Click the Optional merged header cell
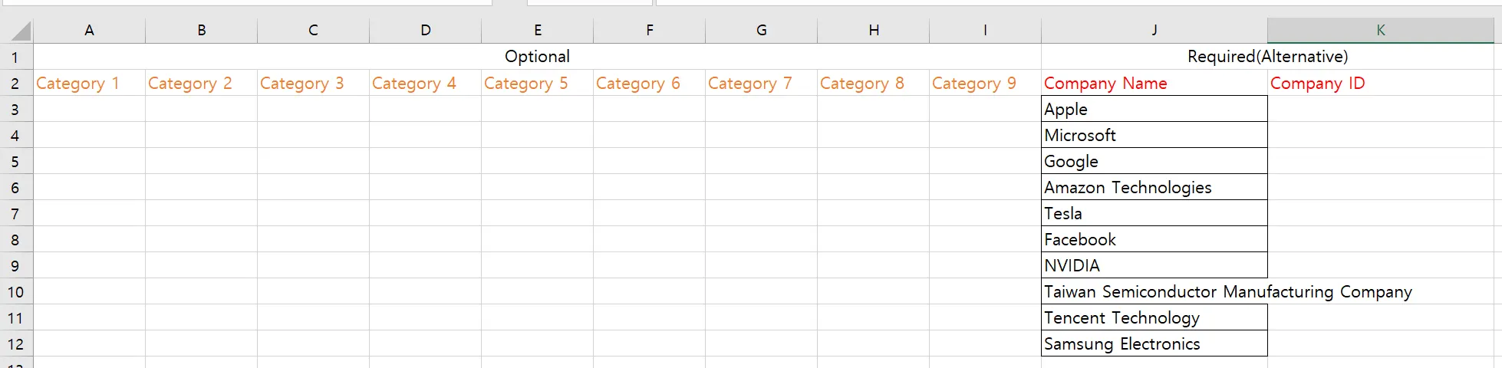 [x=537, y=57]
